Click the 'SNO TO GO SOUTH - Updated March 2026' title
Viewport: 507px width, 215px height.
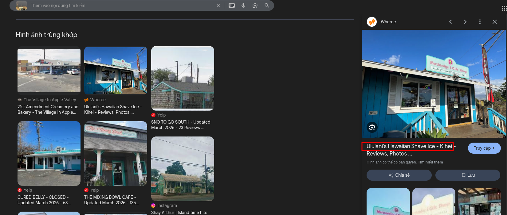(181, 125)
